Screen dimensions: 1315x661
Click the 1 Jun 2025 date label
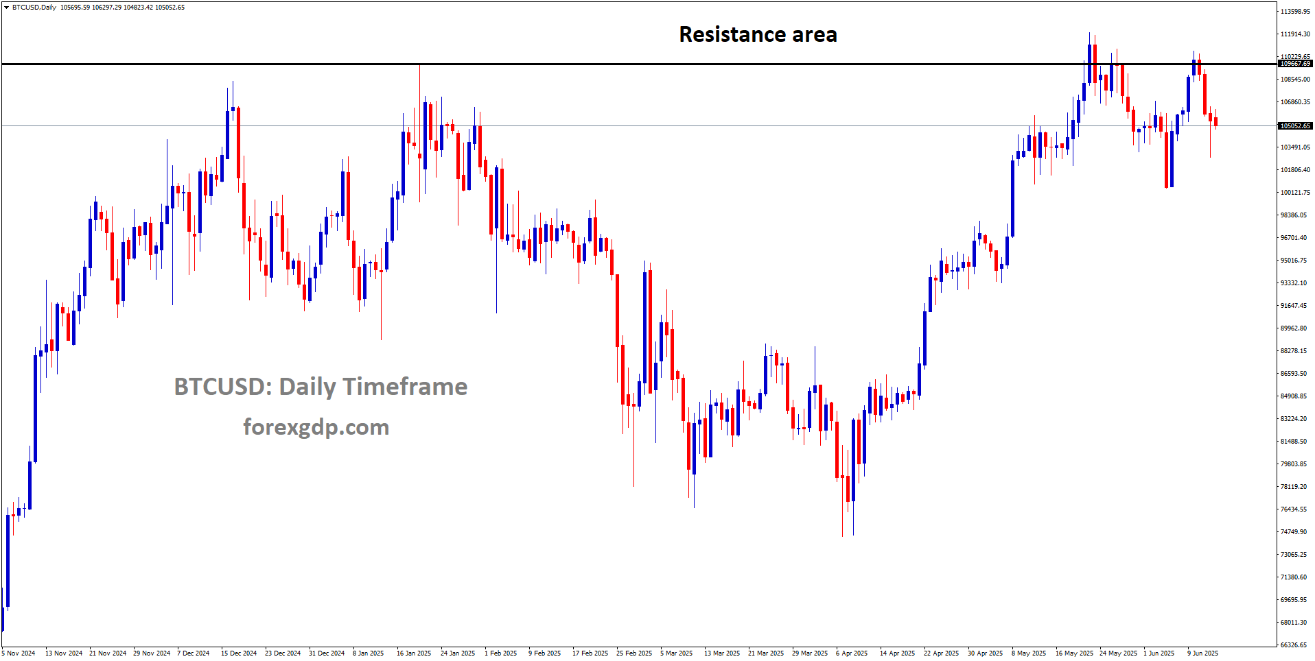1159,653
